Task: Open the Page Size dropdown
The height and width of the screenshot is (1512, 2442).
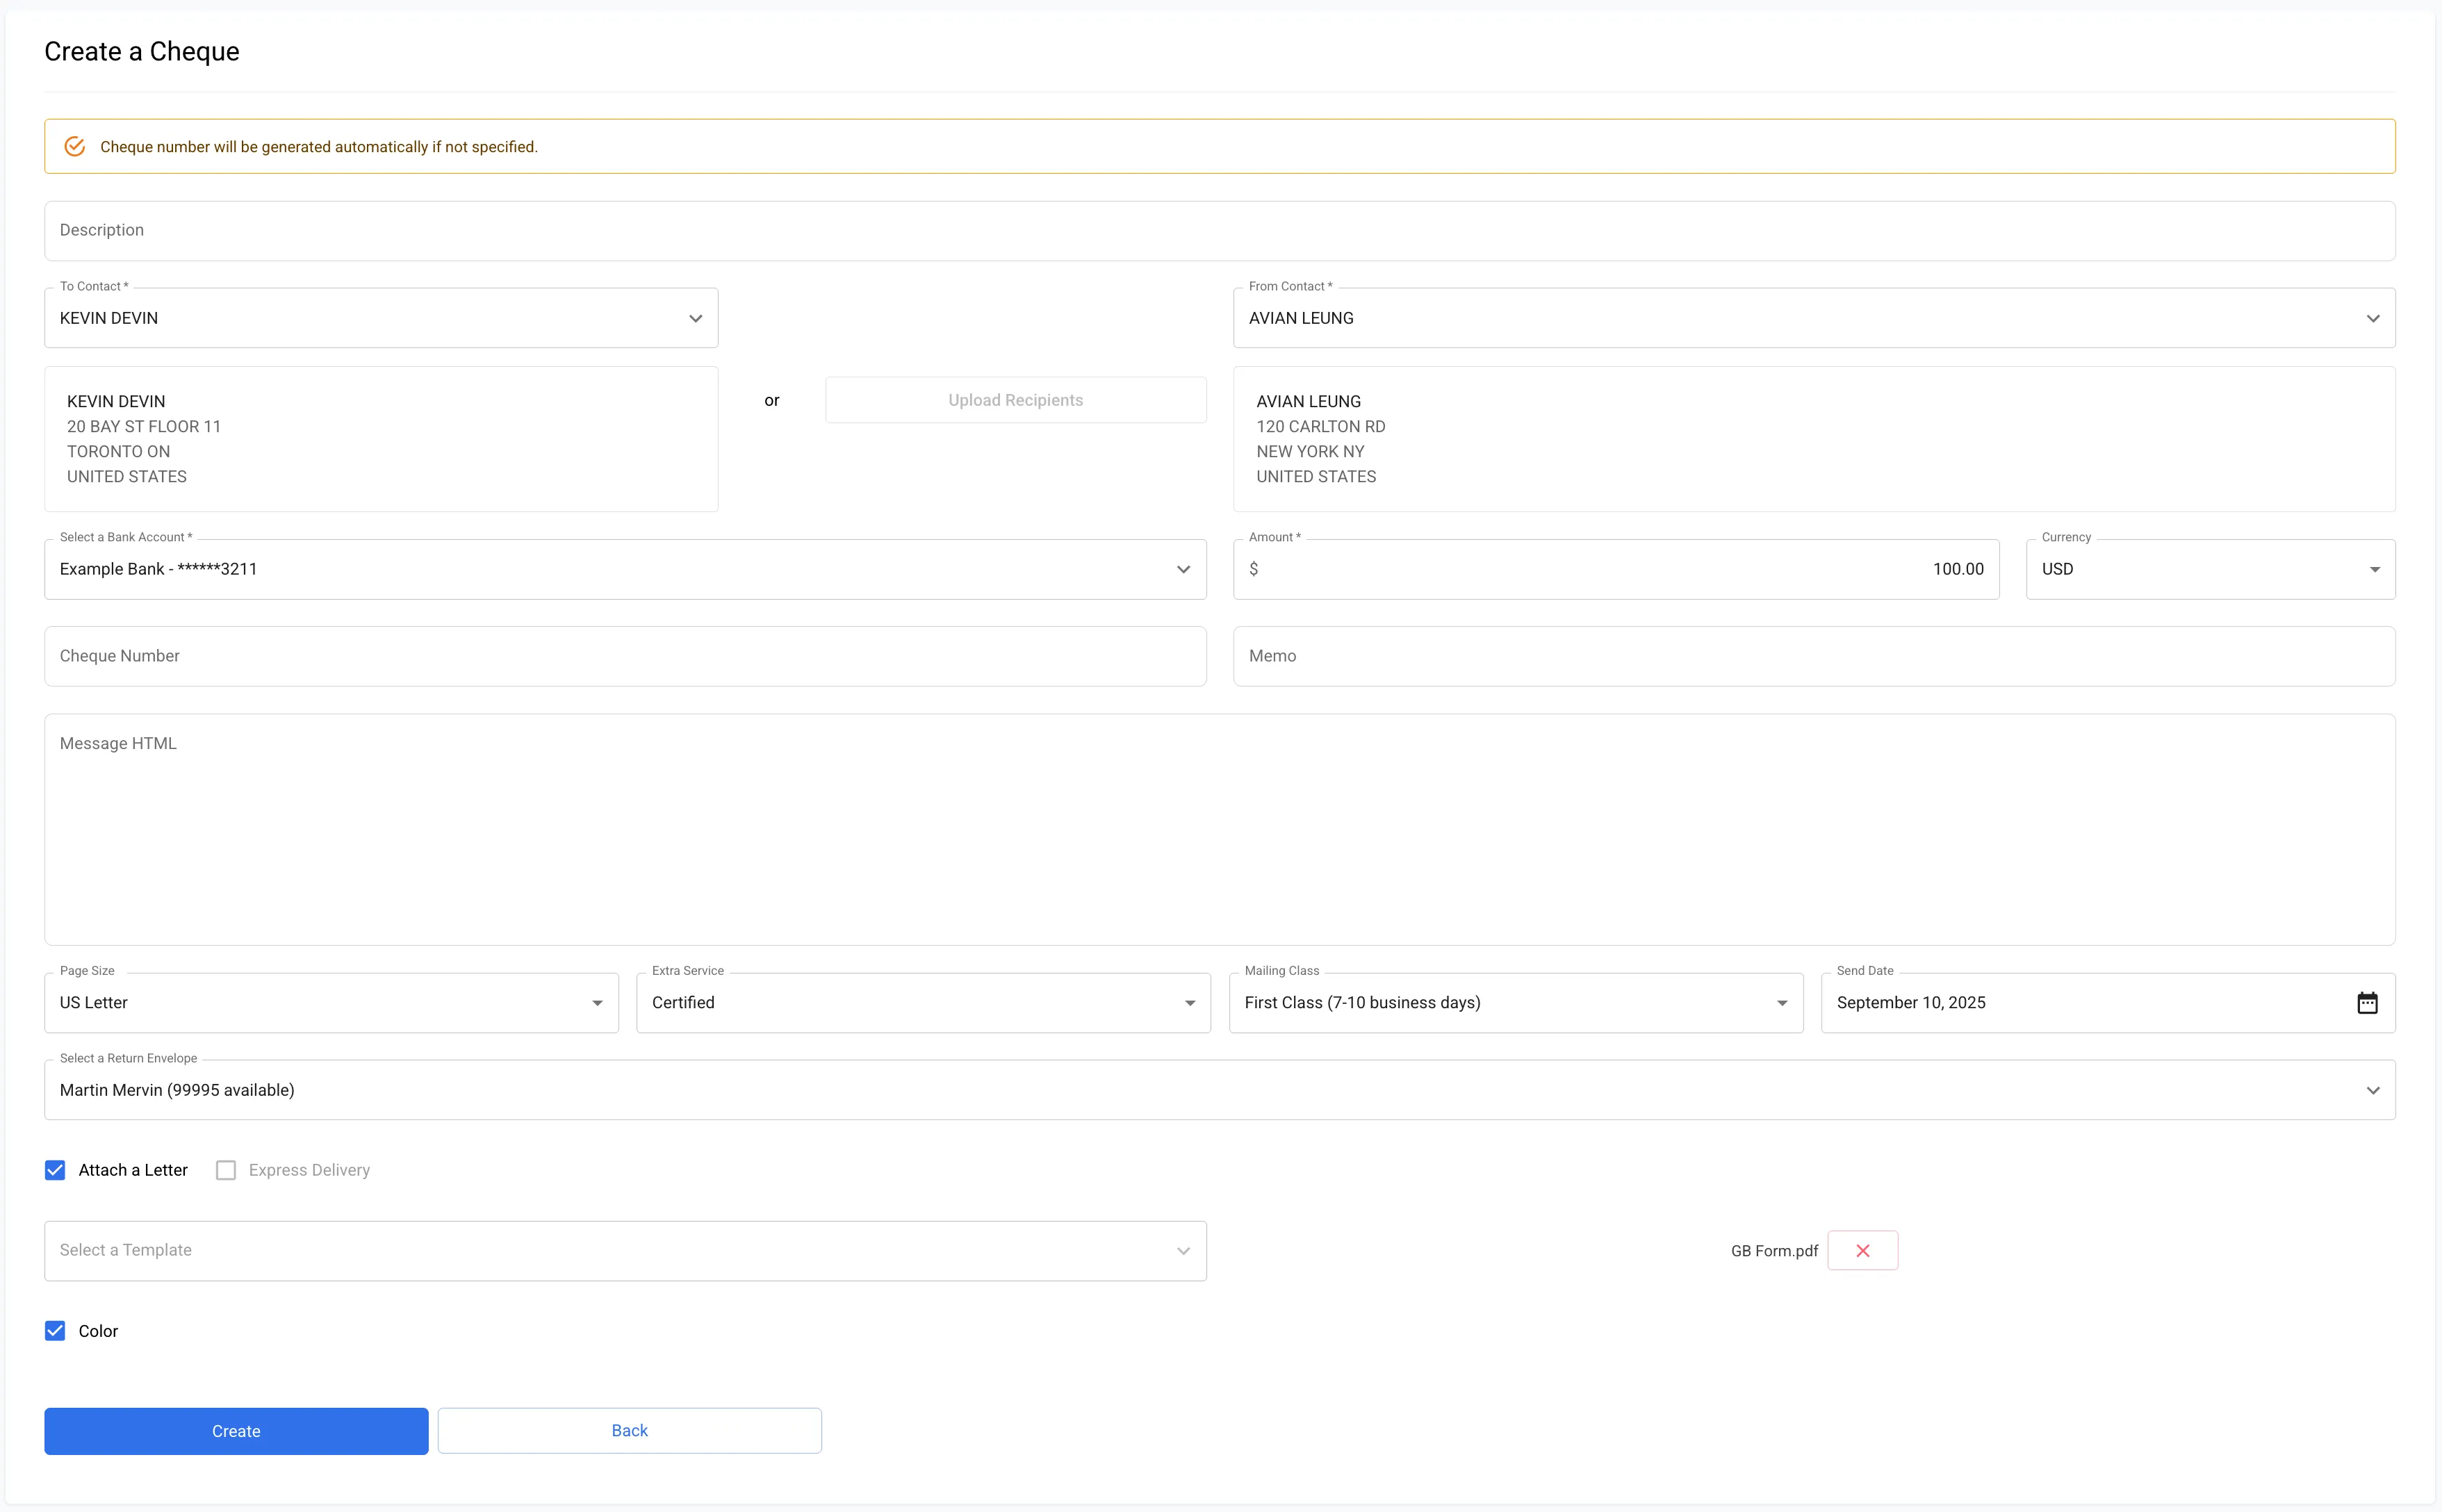Action: (597, 1002)
